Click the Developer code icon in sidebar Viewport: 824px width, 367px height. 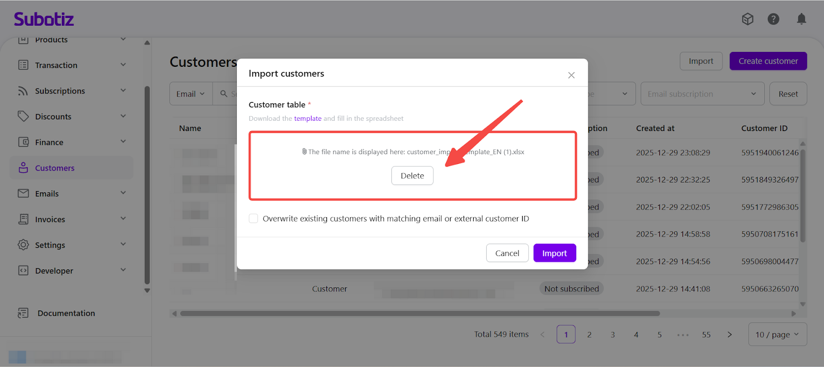pos(23,271)
